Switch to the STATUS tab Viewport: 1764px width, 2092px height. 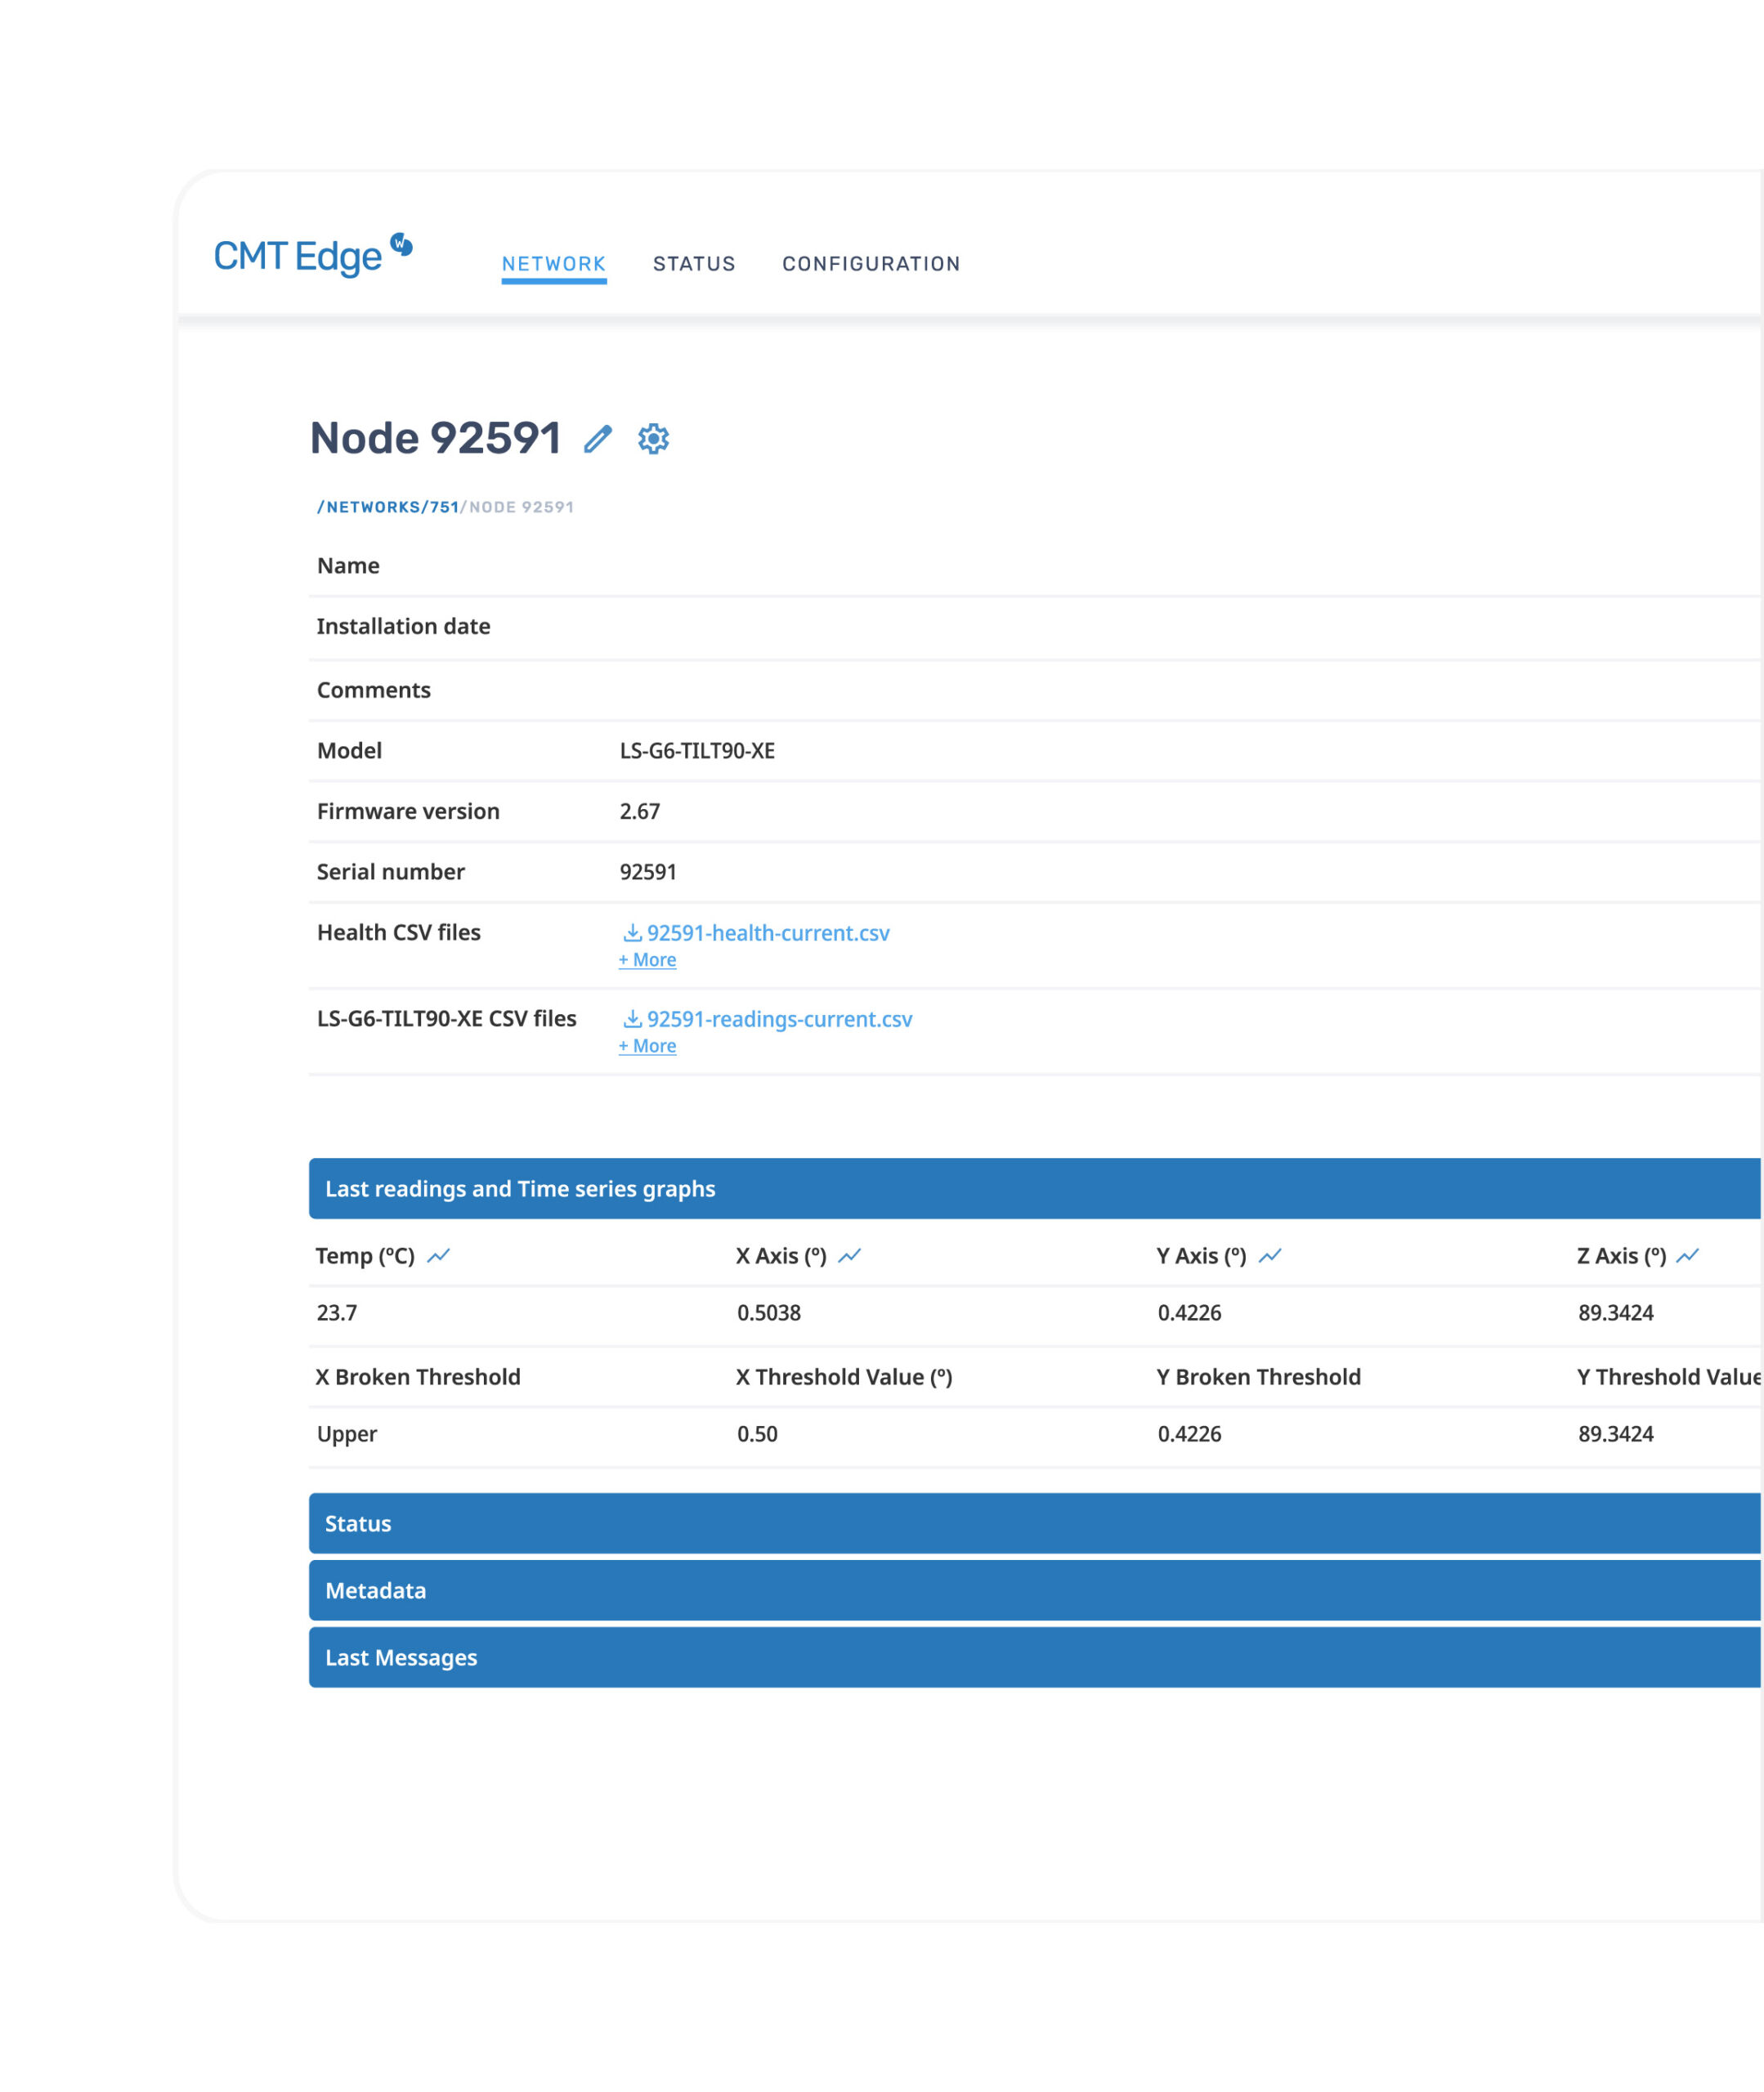[x=694, y=263]
